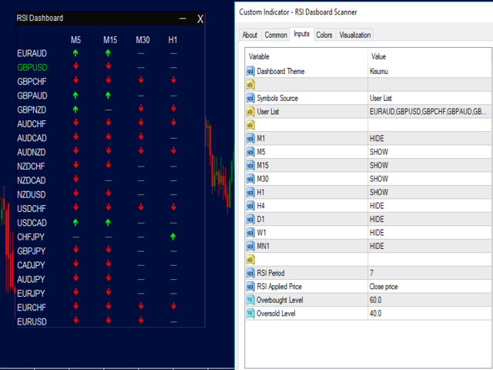Click the M30 variable icon in inputs
The width and height of the screenshot is (493, 370).
(x=250, y=179)
